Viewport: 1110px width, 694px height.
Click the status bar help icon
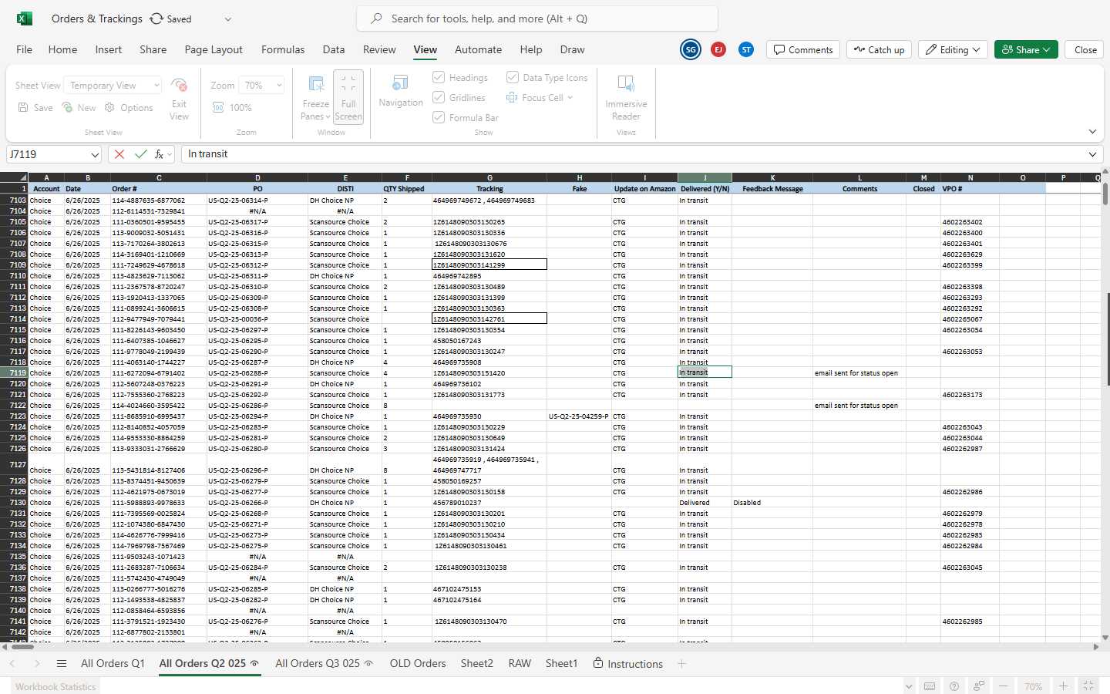click(954, 686)
